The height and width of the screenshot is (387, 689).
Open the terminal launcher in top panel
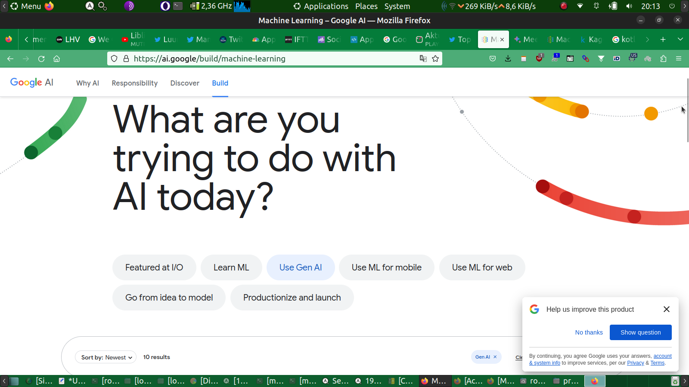178,6
